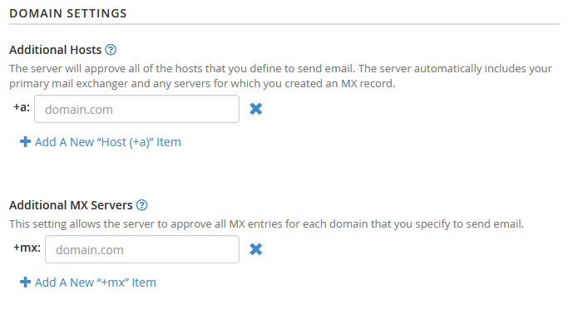Click the "+mx:" field label
Viewport: 568px width, 329px height.
[27, 248]
